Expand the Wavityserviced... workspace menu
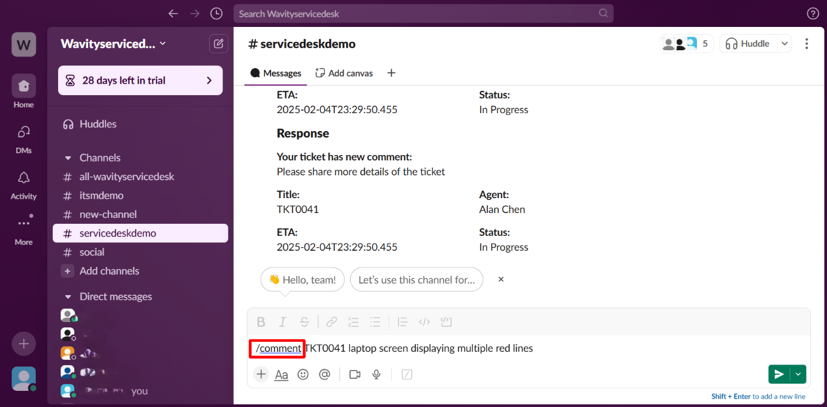Viewport: 827px width, 407px height. tap(113, 44)
